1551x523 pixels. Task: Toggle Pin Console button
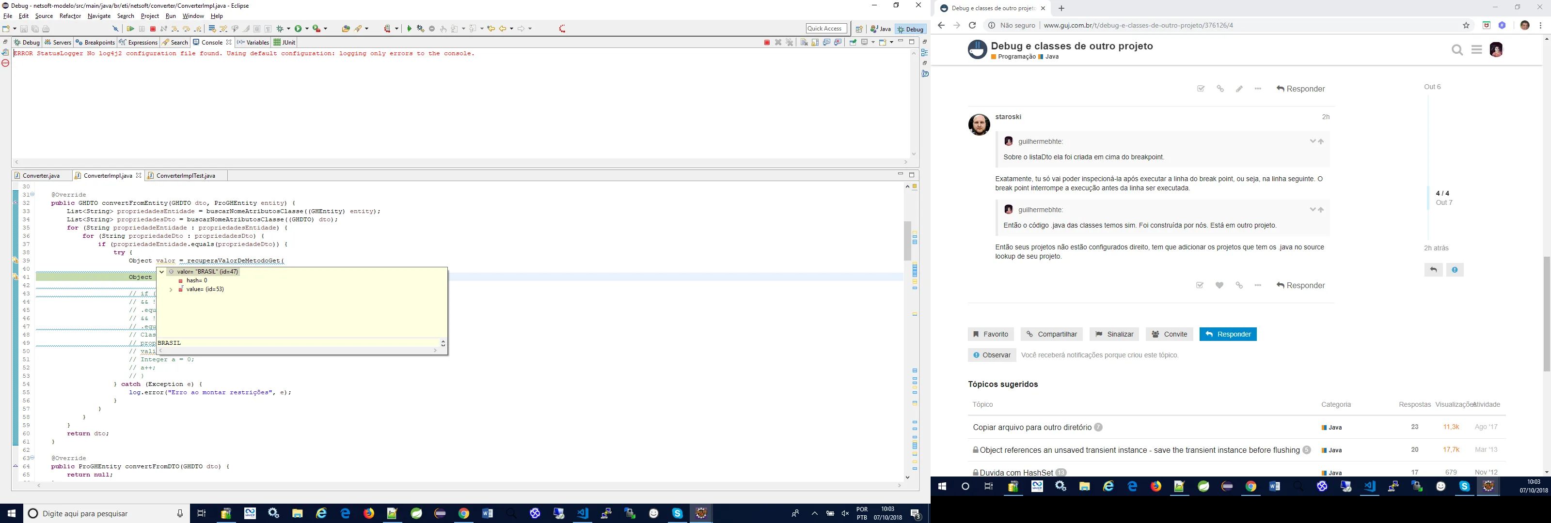click(x=853, y=42)
